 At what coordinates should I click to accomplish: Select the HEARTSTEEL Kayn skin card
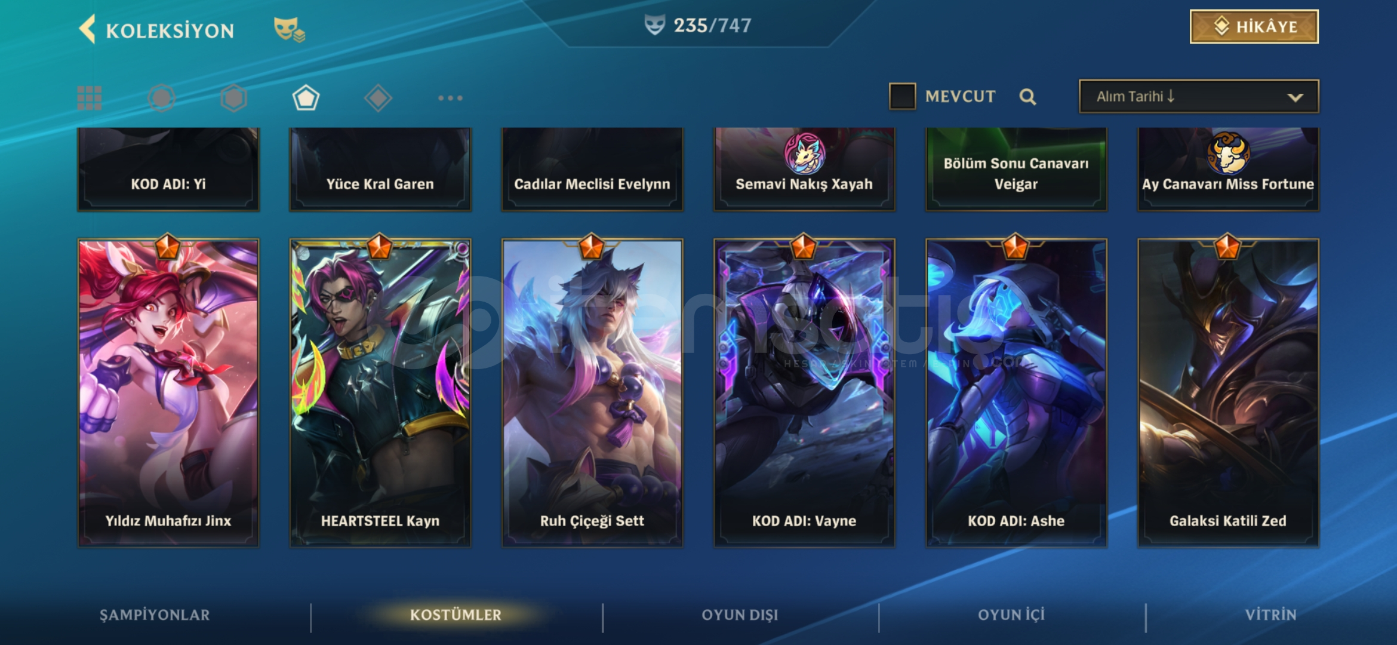point(380,392)
